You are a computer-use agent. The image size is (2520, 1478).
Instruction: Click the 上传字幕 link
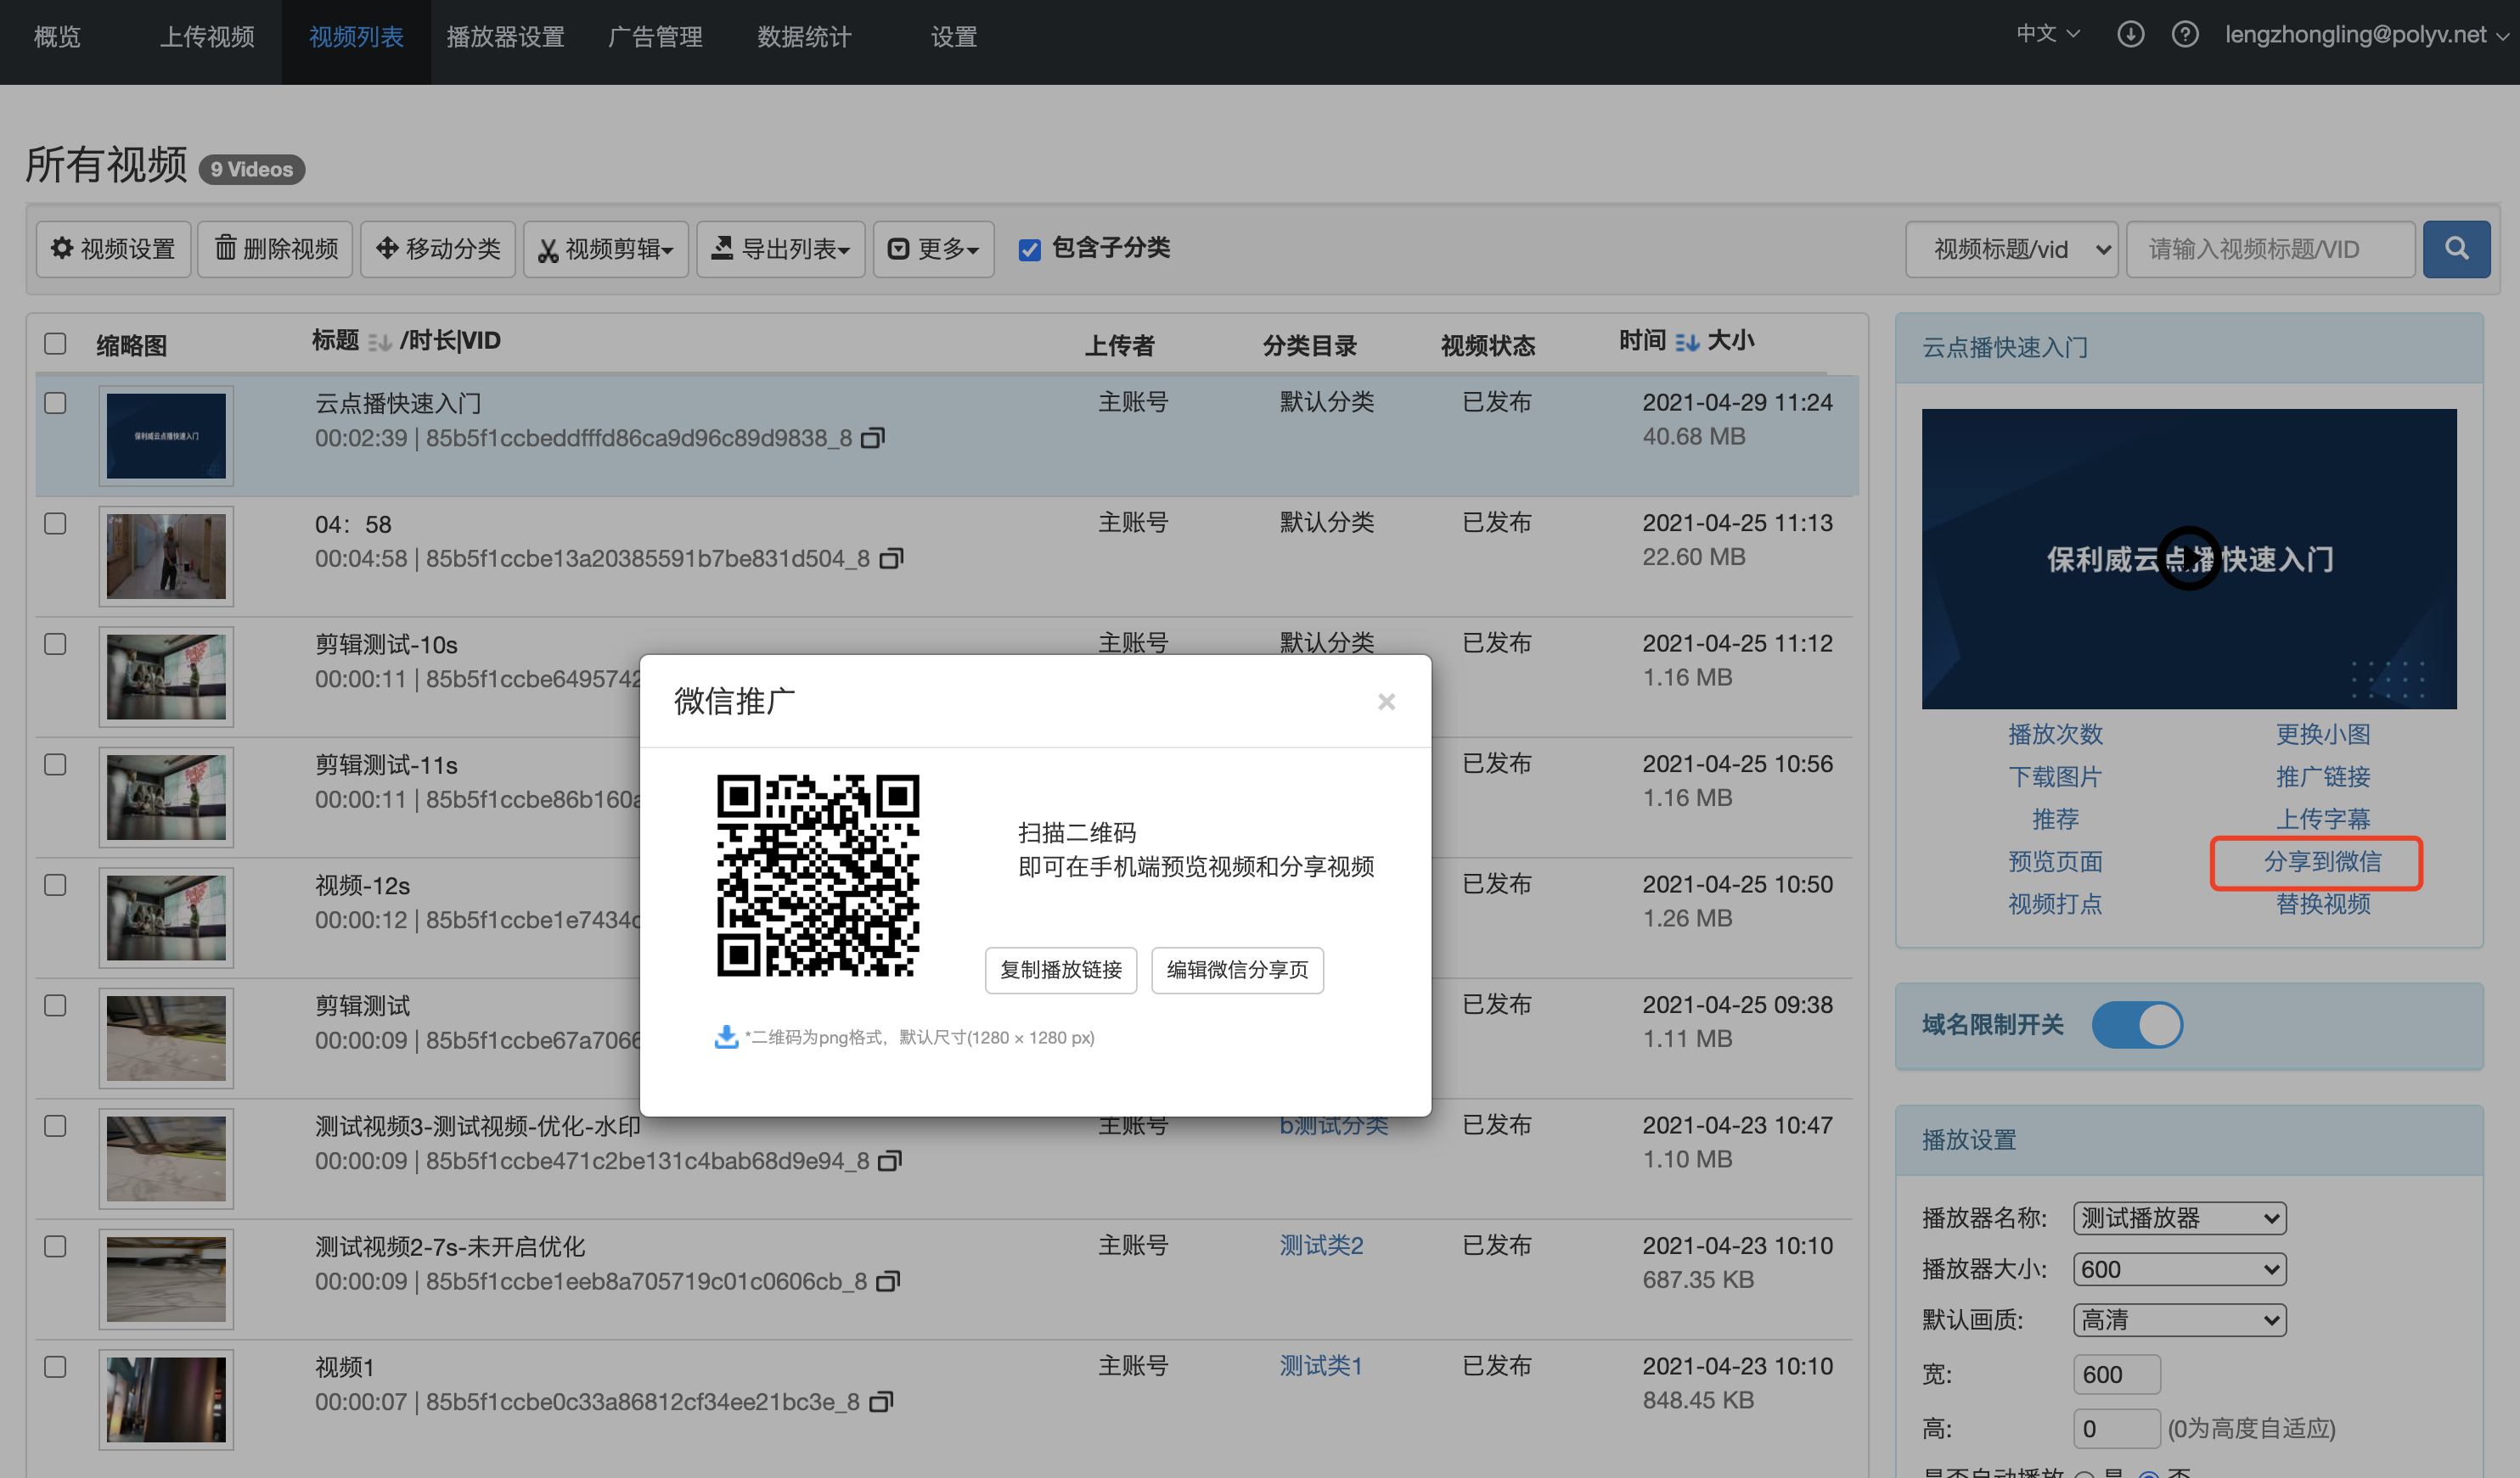pyautogui.click(x=2323, y=820)
